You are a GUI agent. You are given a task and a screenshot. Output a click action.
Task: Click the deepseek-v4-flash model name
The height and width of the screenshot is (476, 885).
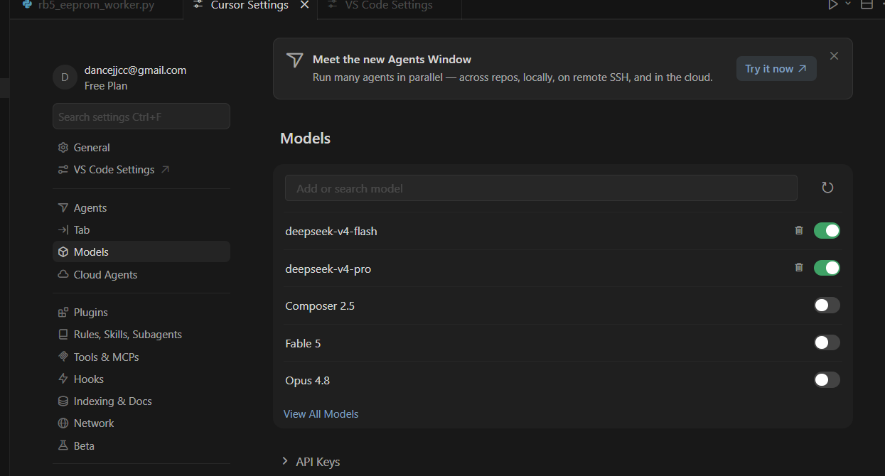(x=331, y=232)
